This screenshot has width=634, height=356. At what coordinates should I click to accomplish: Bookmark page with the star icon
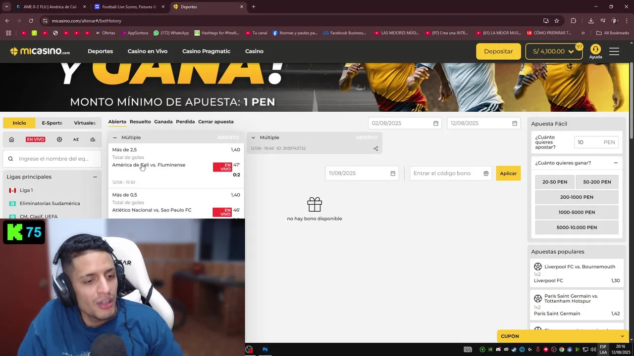[557, 21]
